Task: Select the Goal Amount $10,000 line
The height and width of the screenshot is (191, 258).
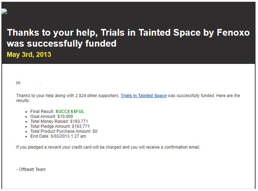Action: tap(52, 117)
